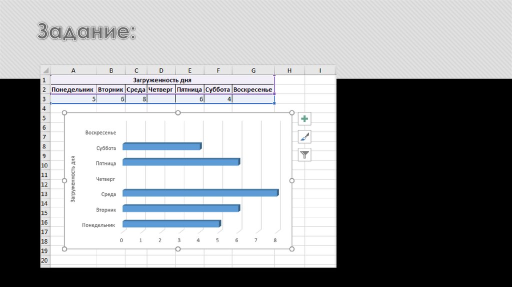This screenshot has width=512, height=287.
Task: Click empty cell D3 under Четверг
Action: click(161, 99)
